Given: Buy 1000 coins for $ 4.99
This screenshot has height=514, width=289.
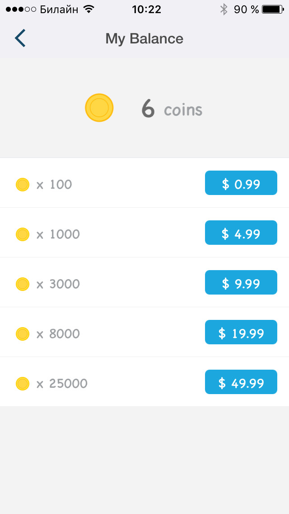Looking at the screenshot, I should 241,233.
